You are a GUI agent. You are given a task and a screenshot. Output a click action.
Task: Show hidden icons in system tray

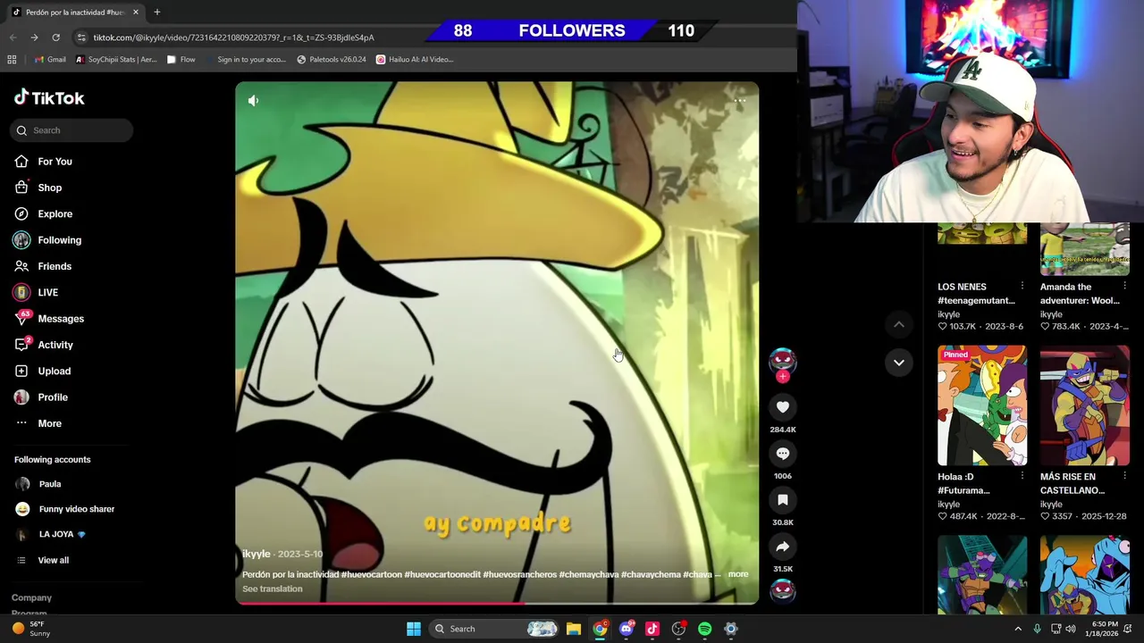coord(1018,629)
